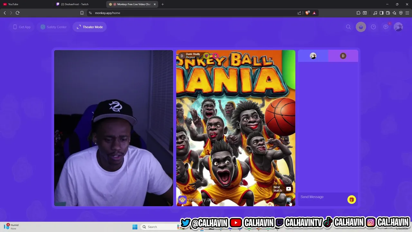Reload the monkey.app page

[18, 13]
